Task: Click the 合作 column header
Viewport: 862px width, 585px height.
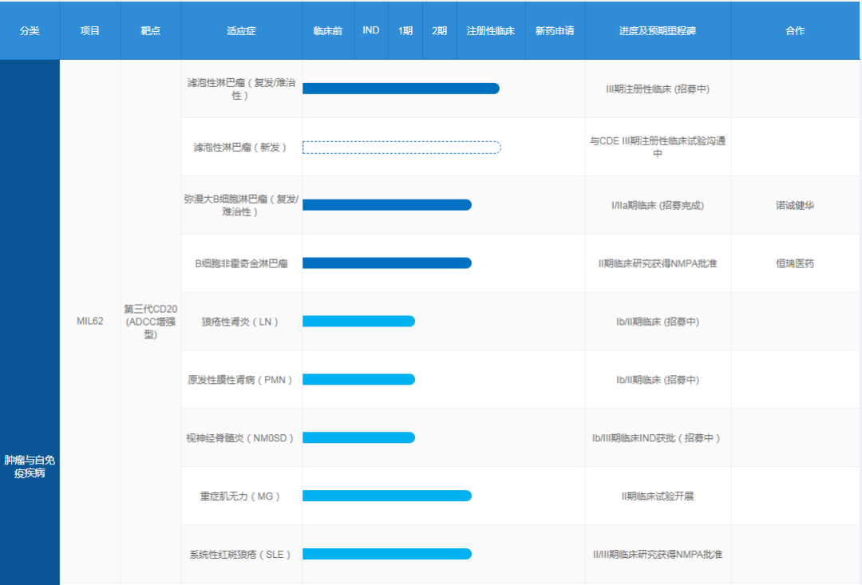Action: click(x=795, y=31)
